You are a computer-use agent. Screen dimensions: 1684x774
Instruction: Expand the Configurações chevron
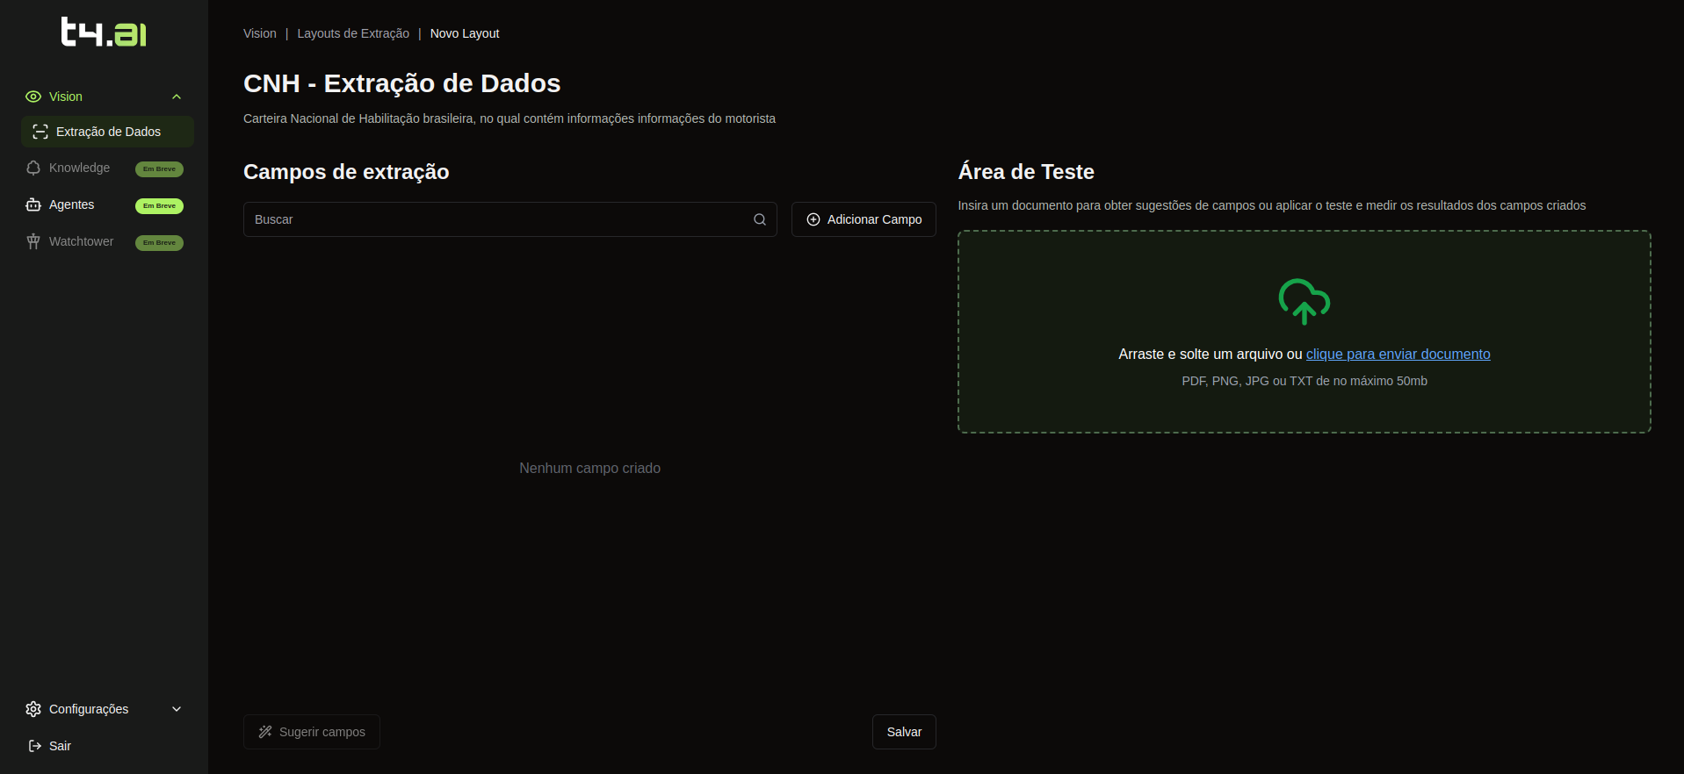(x=177, y=709)
